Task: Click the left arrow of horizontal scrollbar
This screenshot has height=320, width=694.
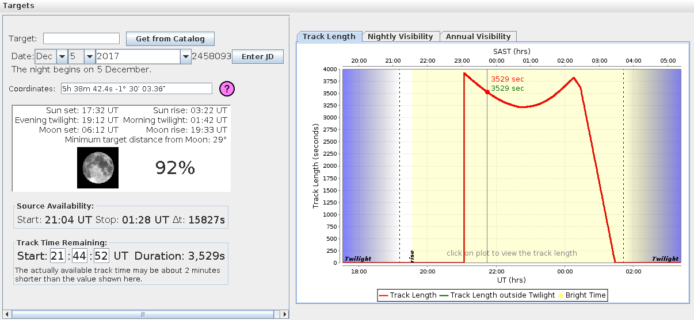Action: [7, 314]
